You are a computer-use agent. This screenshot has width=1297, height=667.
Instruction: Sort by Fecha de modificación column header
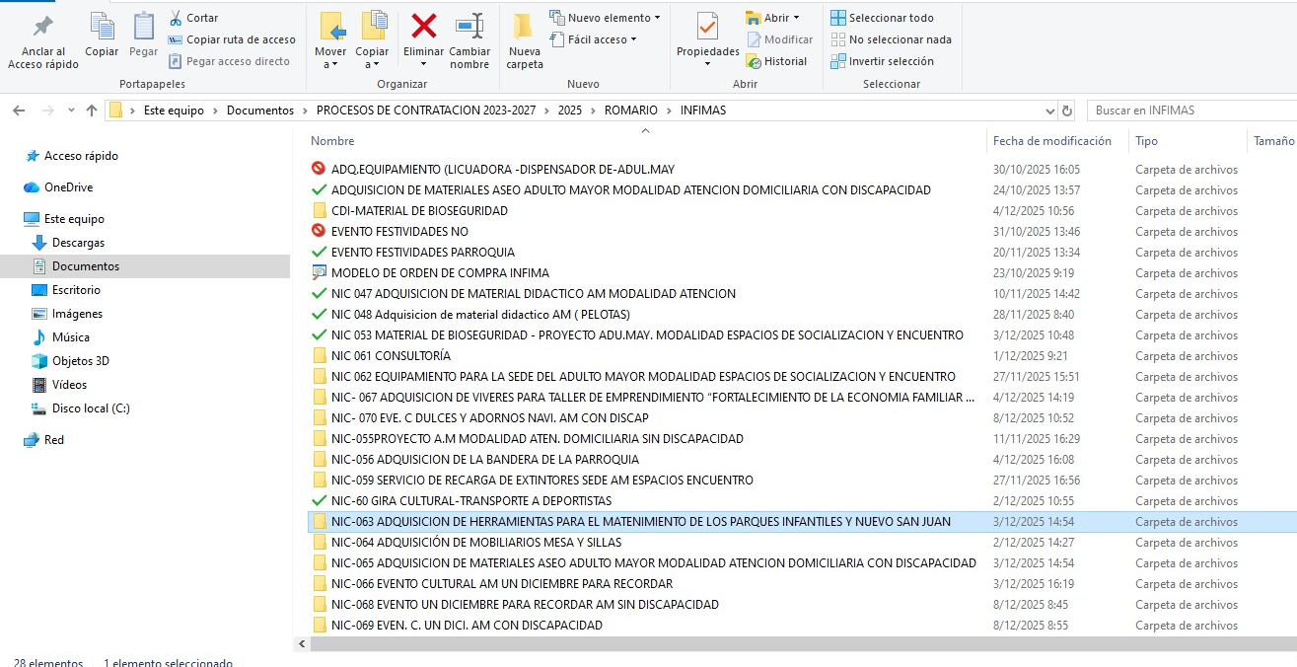[x=1051, y=141]
